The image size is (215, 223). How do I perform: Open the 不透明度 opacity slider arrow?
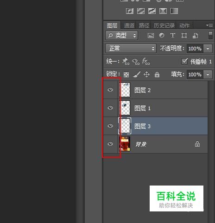tap(208, 49)
